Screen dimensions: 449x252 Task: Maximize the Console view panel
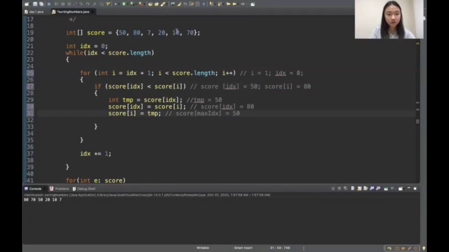click(x=415, y=189)
